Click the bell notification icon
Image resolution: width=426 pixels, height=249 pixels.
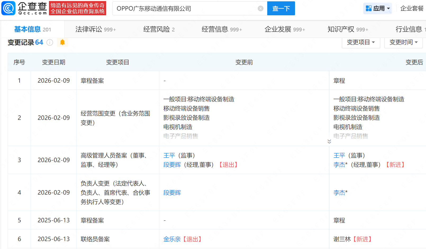(62, 42)
